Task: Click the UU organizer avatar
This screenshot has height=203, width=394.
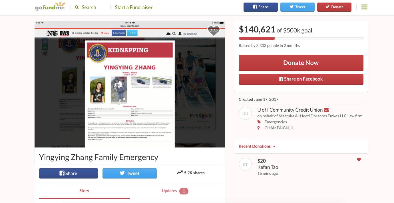Action: tap(245, 113)
